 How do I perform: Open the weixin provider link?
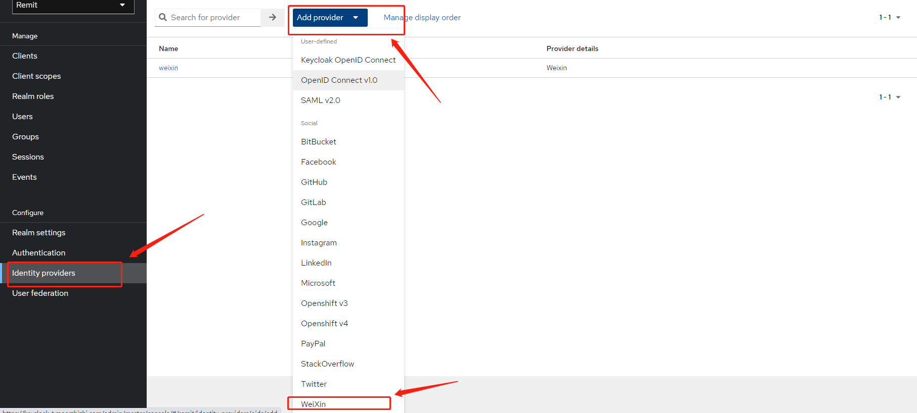[168, 68]
